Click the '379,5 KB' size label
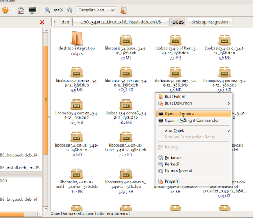253x218 pixels. 126,192
